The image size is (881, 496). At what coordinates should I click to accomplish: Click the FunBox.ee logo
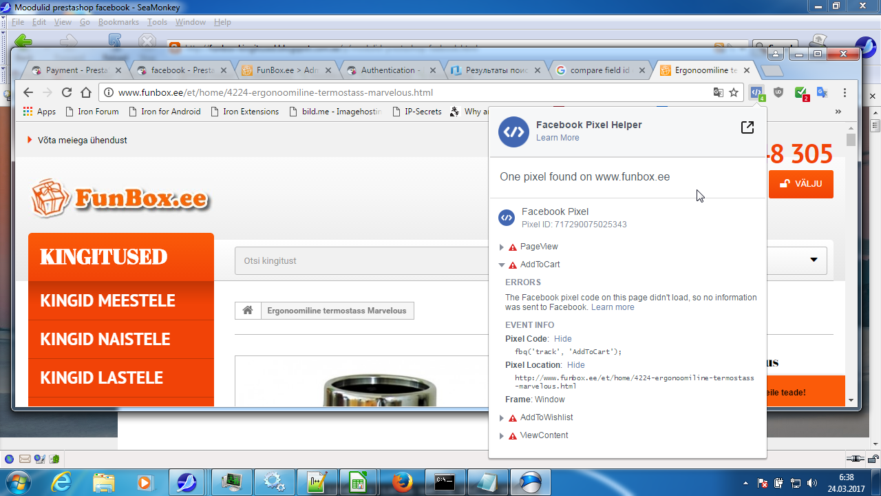[x=120, y=198]
